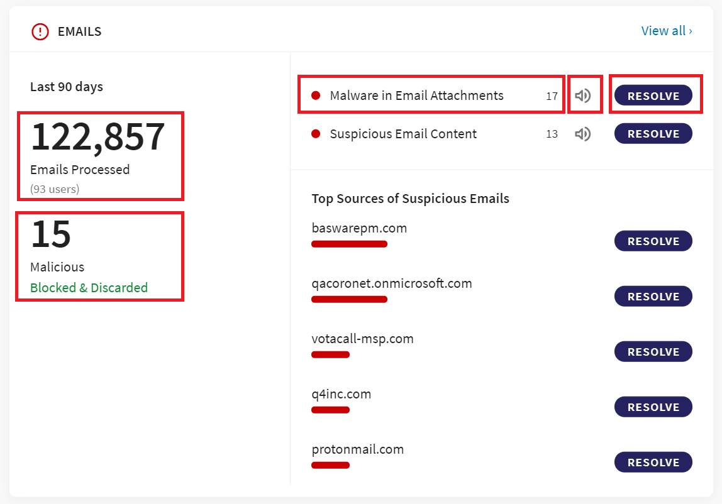The image size is (722, 504).
Task: Click the Top Sources of Suspicious Emails heading
Action: [410, 199]
